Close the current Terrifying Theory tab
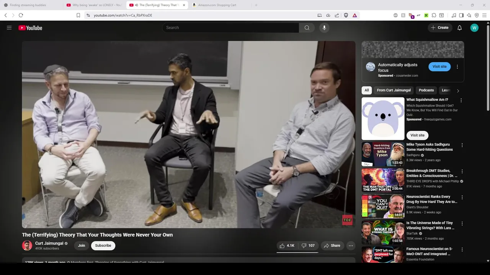This screenshot has height=275, width=490. 184,5
